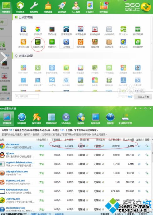Launch LSP修复 tool

click(x=66, y=43)
